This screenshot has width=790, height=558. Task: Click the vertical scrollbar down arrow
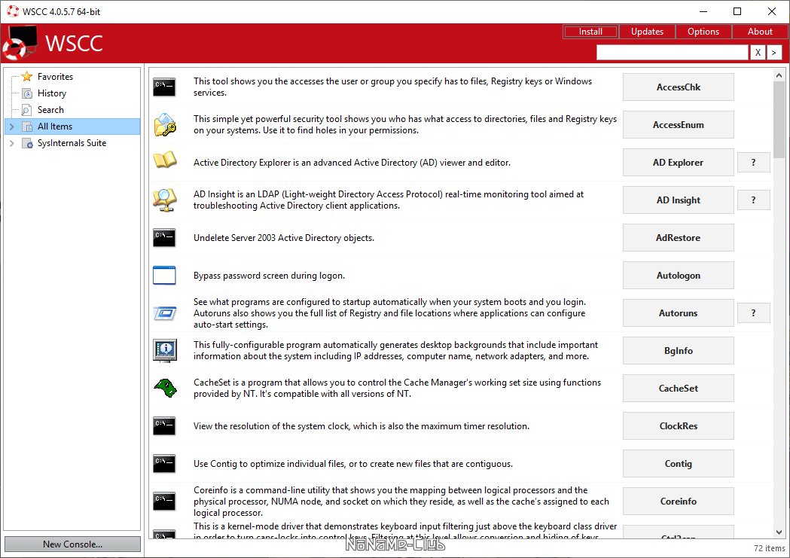779,532
